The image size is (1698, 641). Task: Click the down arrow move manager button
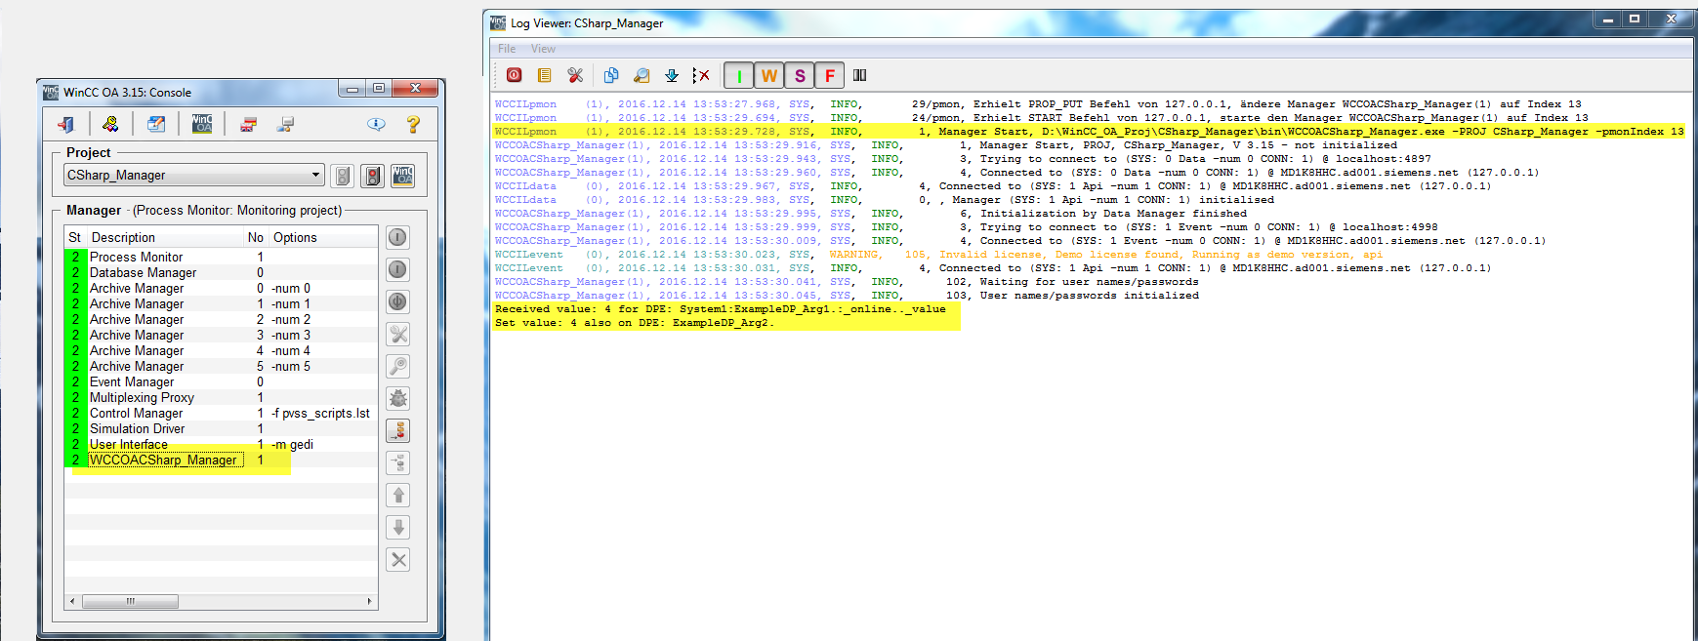pyautogui.click(x=397, y=527)
